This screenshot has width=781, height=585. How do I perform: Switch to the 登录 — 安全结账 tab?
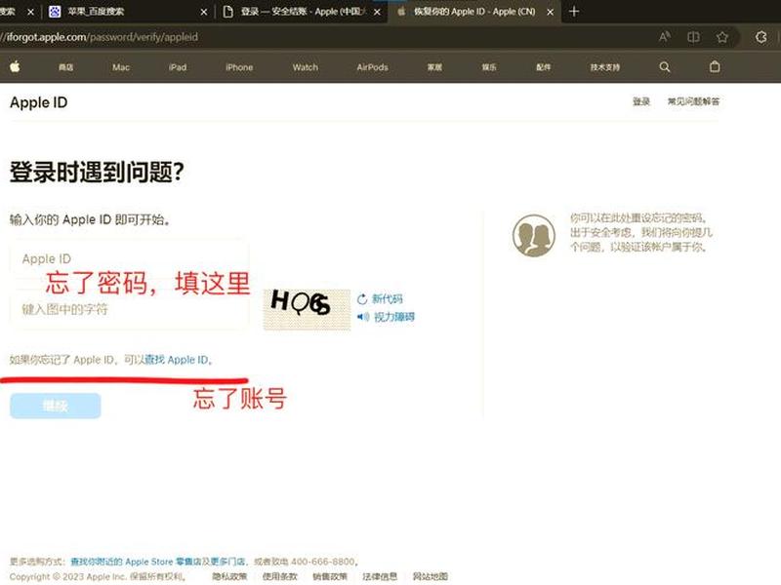(303, 12)
